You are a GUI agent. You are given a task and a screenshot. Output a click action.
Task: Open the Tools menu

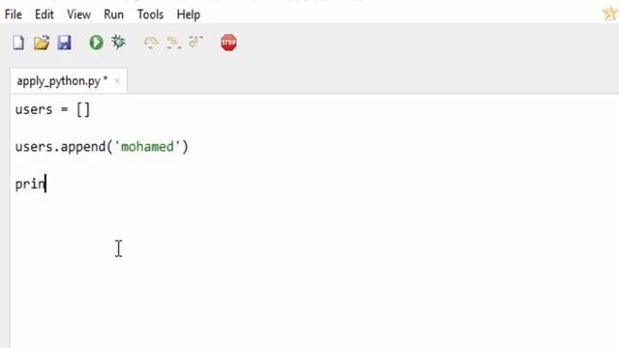click(x=150, y=14)
